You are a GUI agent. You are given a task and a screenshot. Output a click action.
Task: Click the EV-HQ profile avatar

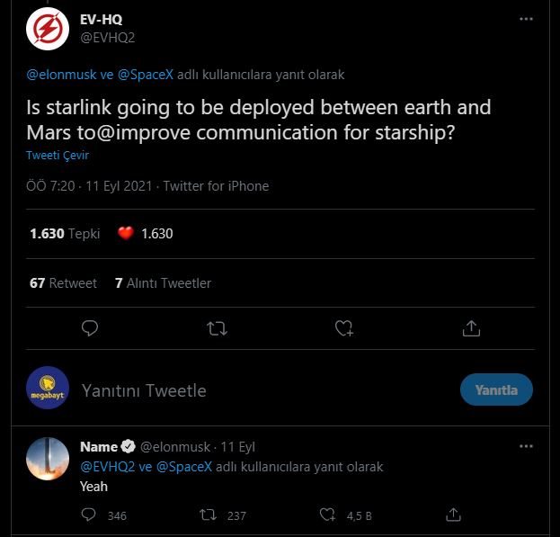[x=48, y=29]
